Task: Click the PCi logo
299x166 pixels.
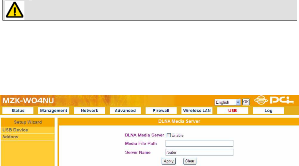Action: [x=274, y=100]
